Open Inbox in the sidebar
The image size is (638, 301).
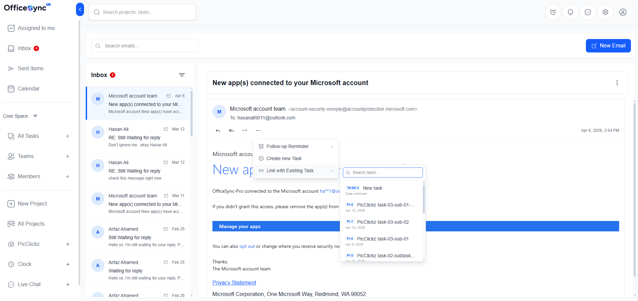tap(23, 48)
